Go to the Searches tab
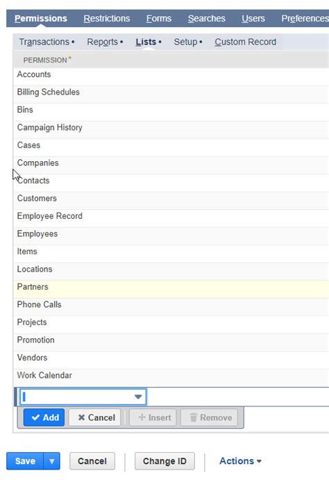 (207, 18)
